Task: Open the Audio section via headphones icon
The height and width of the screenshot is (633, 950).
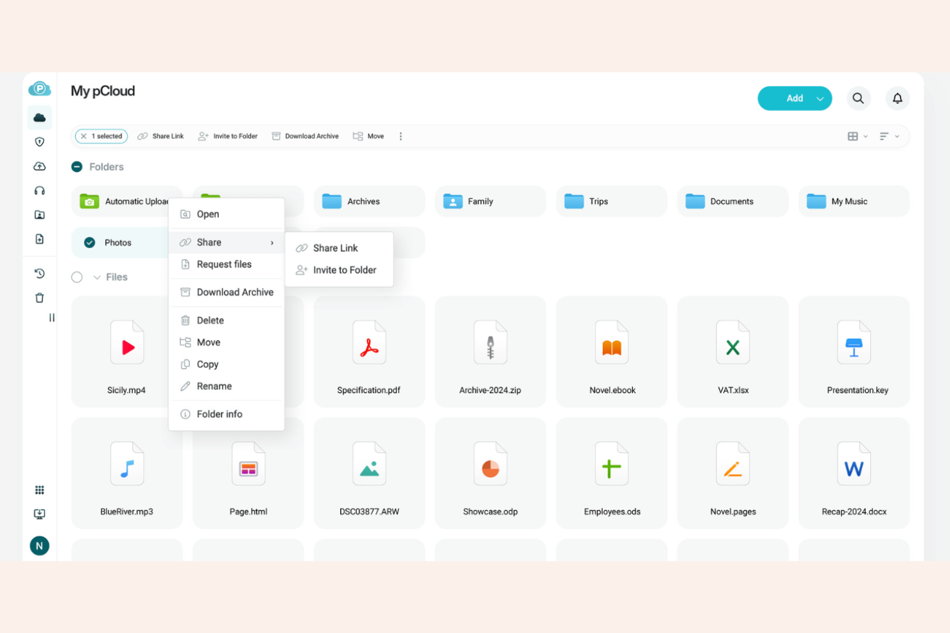Action: tap(39, 190)
